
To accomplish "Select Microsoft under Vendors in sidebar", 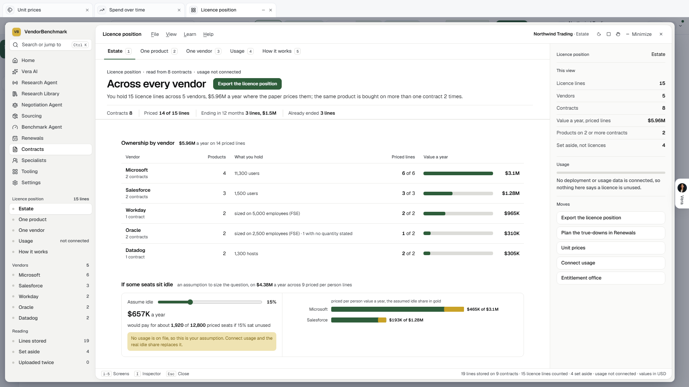I will (50, 275).
